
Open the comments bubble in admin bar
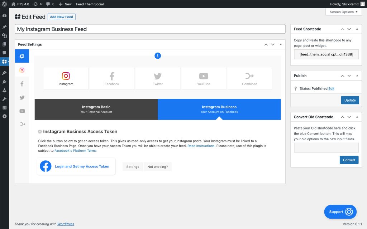point(50,4)
